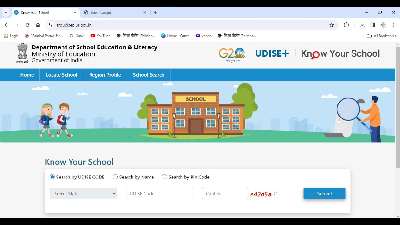400x225 pixels.
Task: Expand the tab search chevron in Chrome
Action: coord(6,12)
